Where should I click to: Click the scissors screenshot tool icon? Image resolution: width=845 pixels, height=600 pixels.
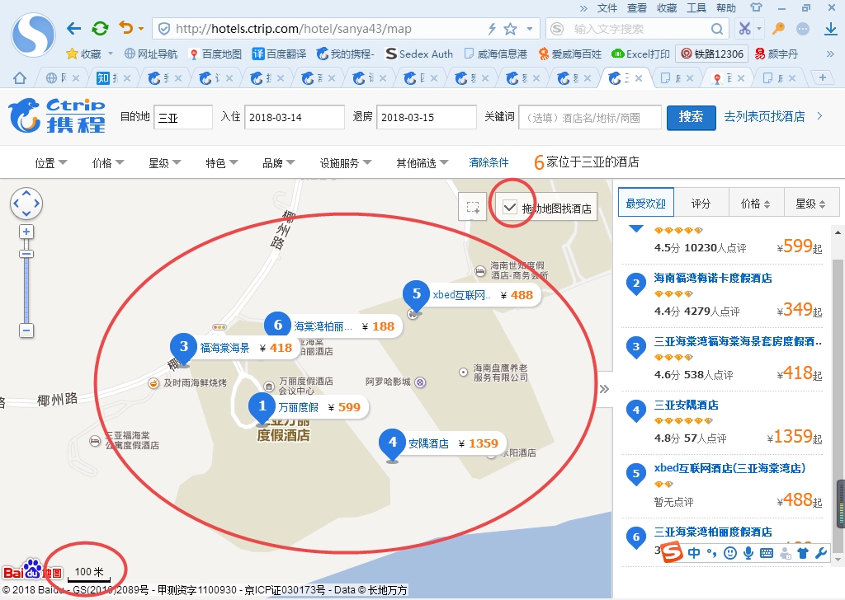(x=745, y=28)
